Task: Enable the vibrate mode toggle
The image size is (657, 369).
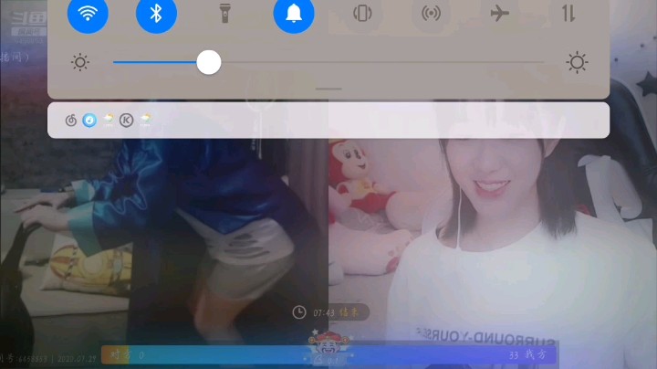Action: (x=362, y=13)
